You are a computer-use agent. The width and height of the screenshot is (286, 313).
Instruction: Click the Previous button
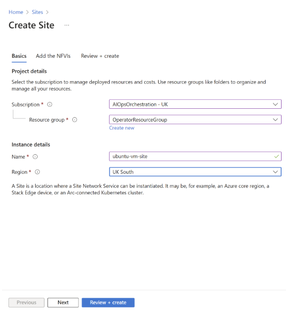(x=26, y=303)
